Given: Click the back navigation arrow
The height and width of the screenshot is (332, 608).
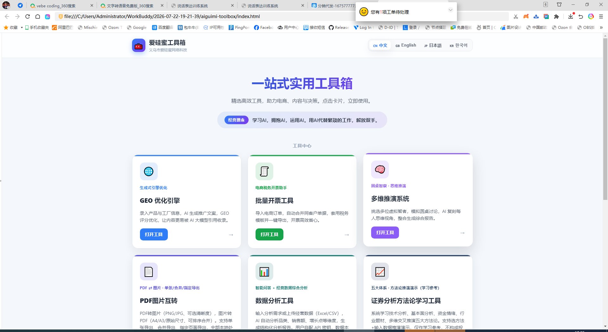Looking at the screenshot, I should (x=7, y=16).
